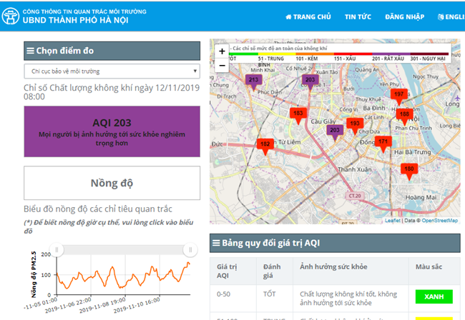Click the 182 AQI station marker

(265, 145)
